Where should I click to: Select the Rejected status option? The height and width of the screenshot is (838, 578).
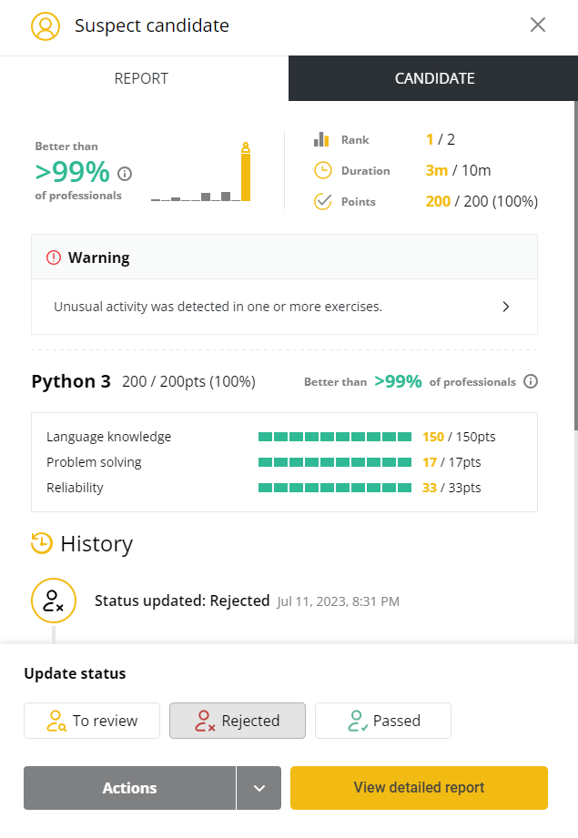coord(238,721)
